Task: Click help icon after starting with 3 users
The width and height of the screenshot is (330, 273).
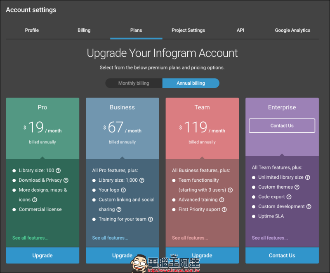Action: point(230,190)
